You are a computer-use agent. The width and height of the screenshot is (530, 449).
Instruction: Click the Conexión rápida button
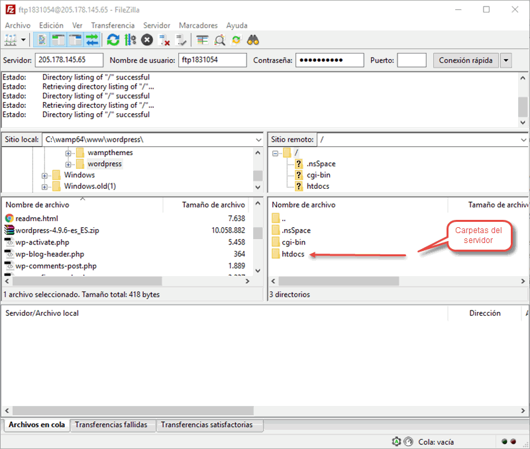point(466,60)
